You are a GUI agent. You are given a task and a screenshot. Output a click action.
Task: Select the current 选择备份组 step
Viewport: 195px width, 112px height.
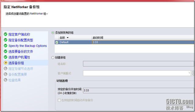(x=16, y=63)
